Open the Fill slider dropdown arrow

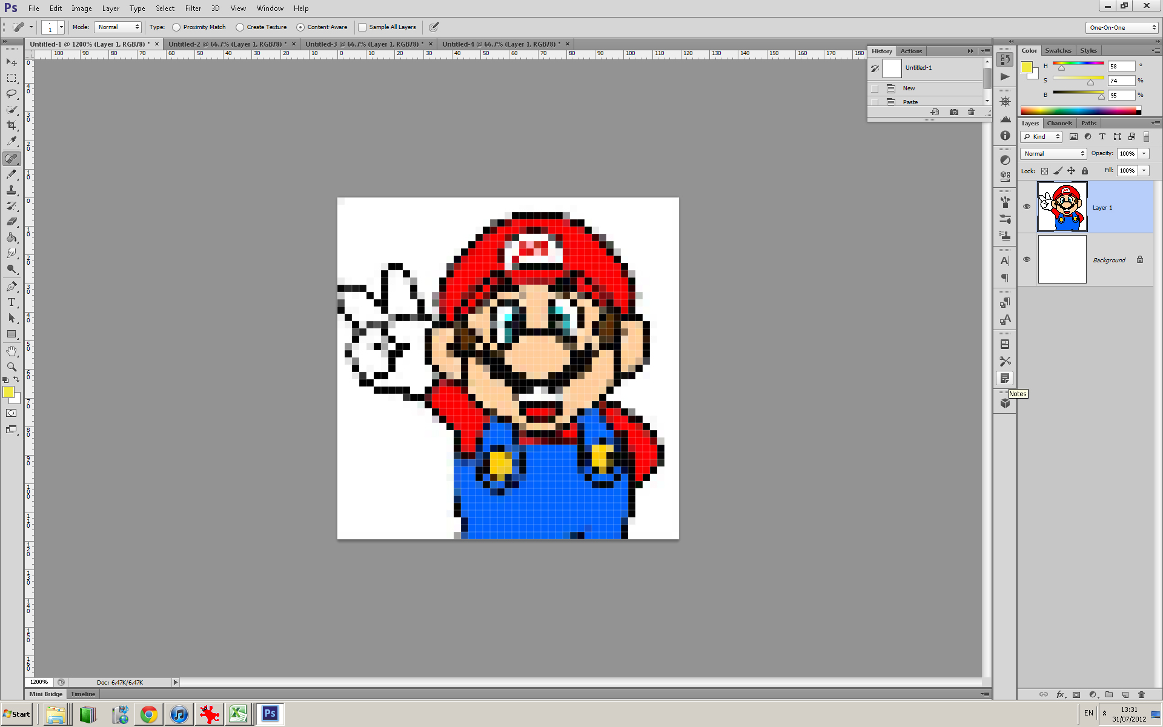1144,171
